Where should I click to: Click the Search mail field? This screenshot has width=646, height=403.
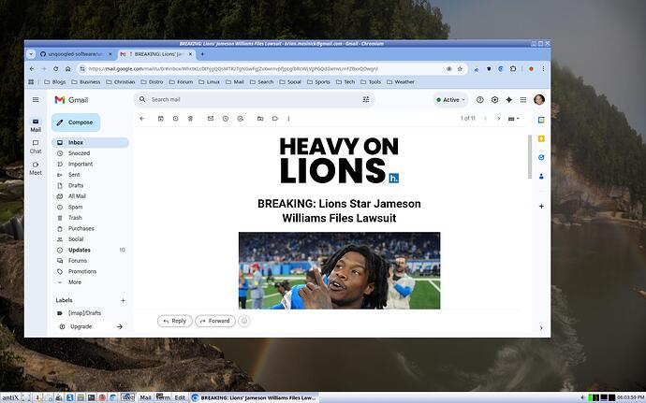254,100
